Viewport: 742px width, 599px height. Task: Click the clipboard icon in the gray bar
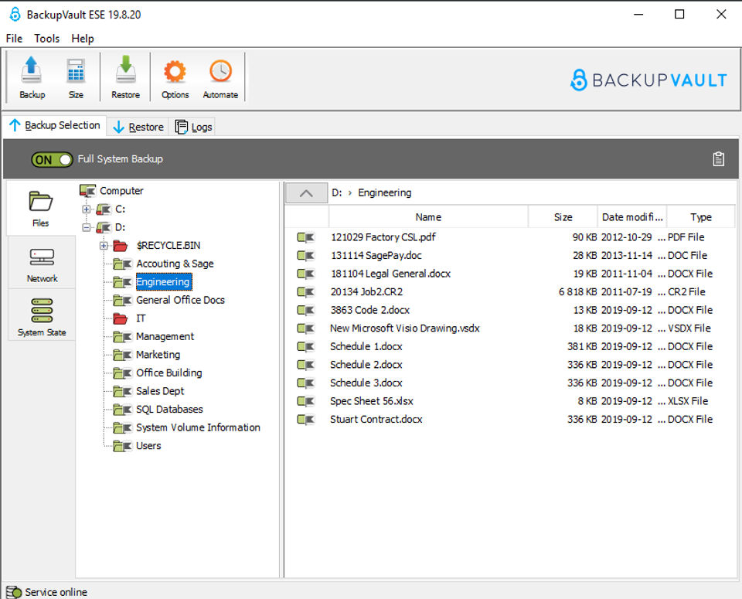[718, 159]
